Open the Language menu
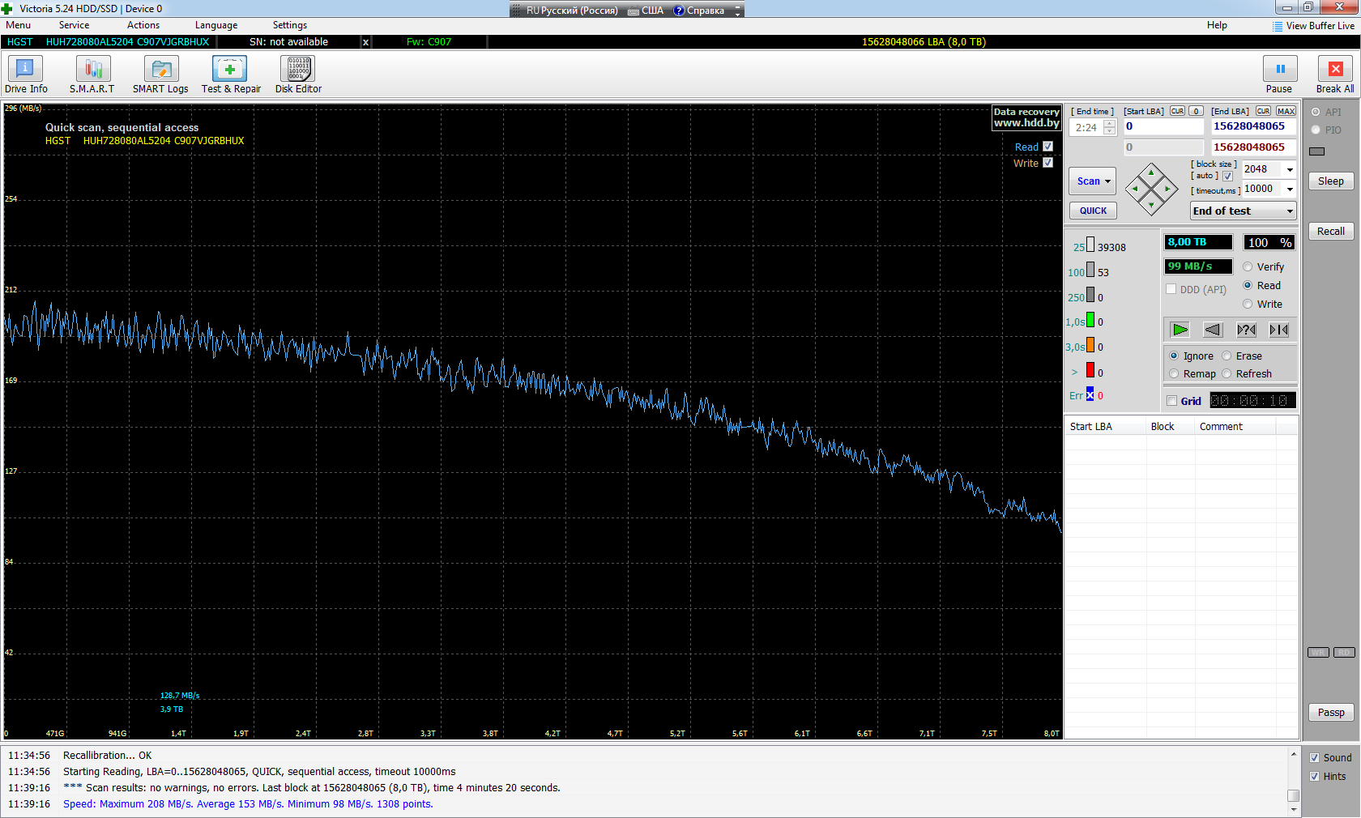 pyautogui.click(x=216, y=25)
